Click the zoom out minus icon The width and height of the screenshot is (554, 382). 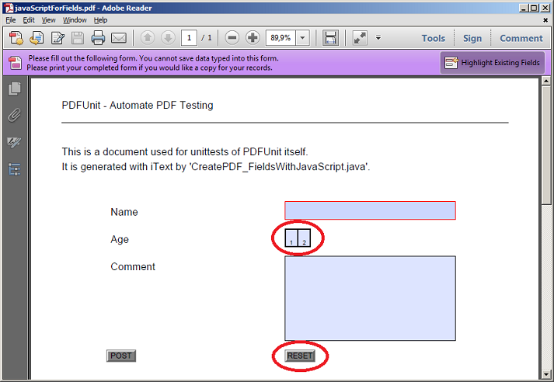click(x=232, y=38)
